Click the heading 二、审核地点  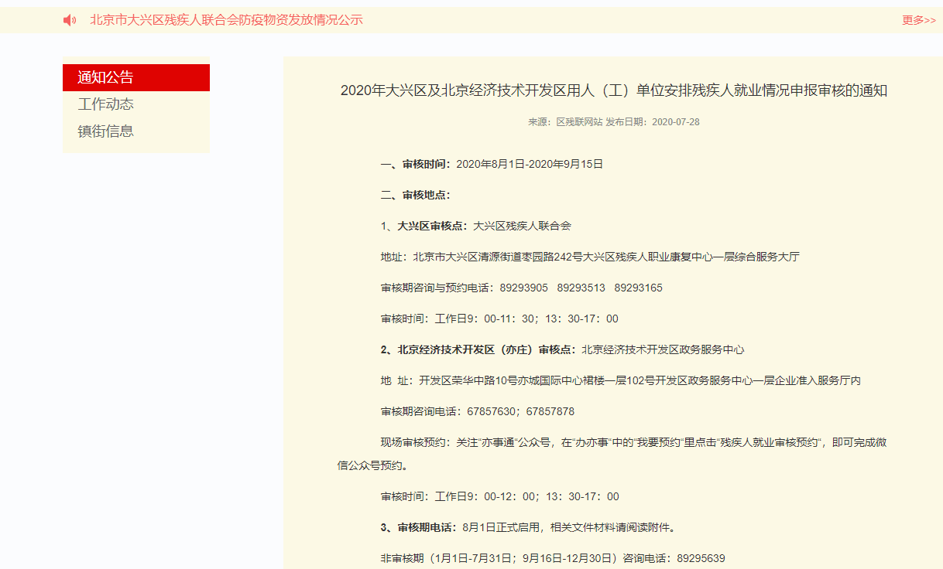pyautogui.click(x=416, y=195)
